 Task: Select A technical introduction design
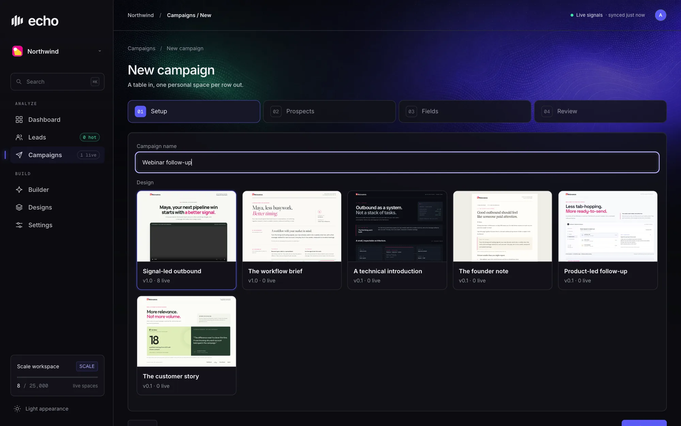pyautogui.click(x=397, y=240)
